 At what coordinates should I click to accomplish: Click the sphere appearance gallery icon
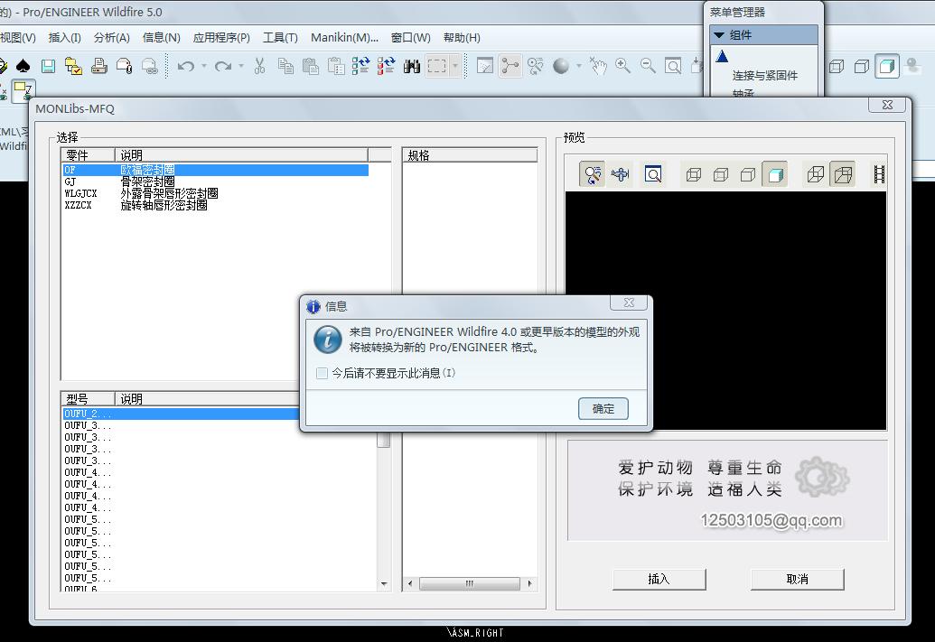point(560,66)
